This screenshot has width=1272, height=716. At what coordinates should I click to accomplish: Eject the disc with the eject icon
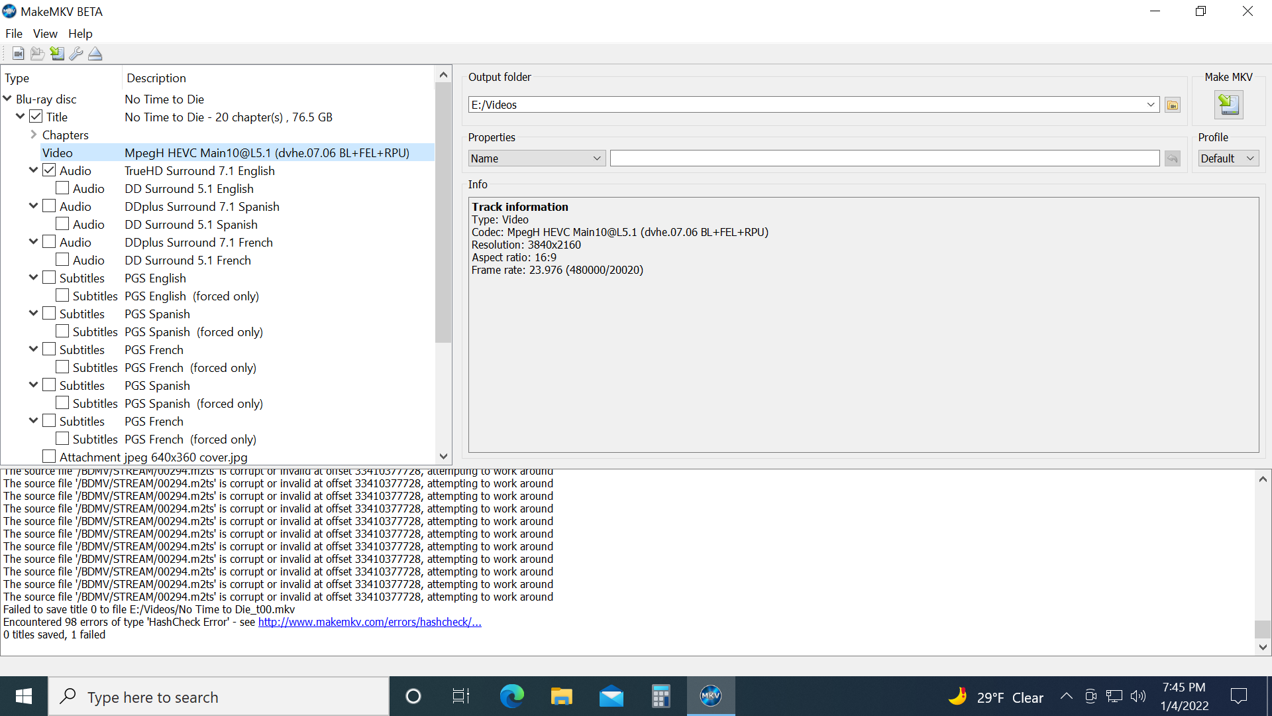coord(95,54)
